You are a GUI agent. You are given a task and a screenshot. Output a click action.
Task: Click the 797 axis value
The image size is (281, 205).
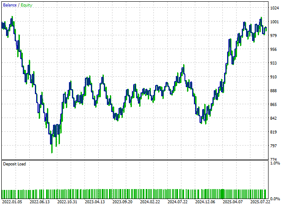pyautogui.click(x=274, y=146)
